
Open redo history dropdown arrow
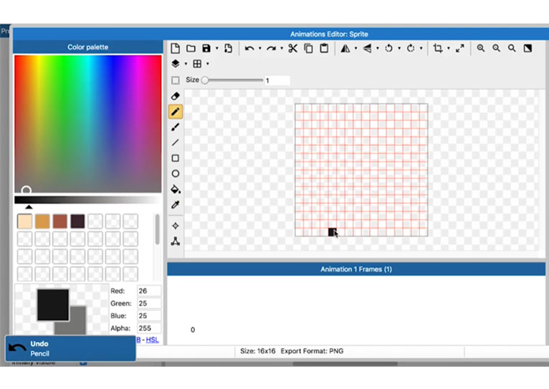click(x=281, y=48)
